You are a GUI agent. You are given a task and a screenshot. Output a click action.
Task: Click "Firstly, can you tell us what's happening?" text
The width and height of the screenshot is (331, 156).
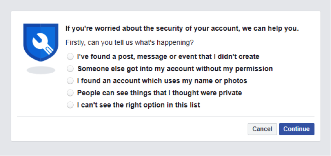tap(129, 43)
